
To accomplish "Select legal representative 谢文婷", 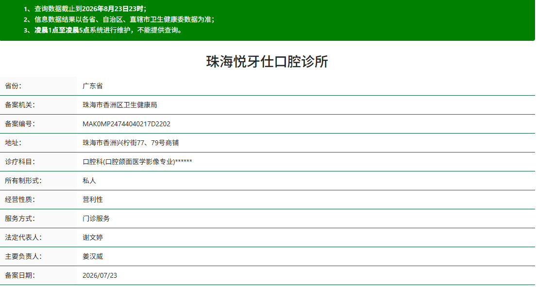I will tap(92, 237).
